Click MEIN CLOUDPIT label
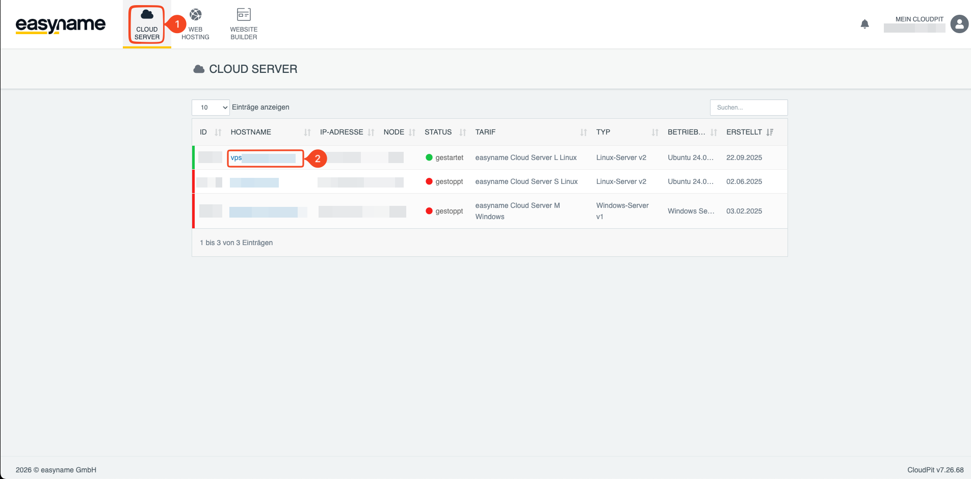 (919, 19)
